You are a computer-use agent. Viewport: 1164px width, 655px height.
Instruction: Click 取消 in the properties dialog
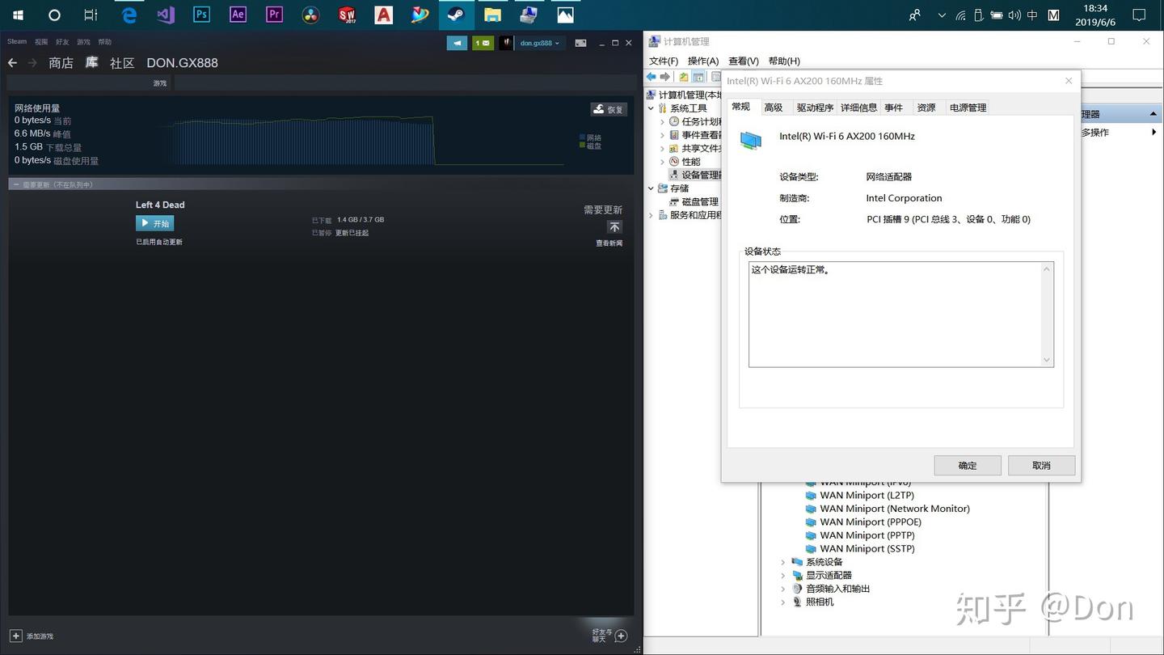click(x=1041, y=465)
